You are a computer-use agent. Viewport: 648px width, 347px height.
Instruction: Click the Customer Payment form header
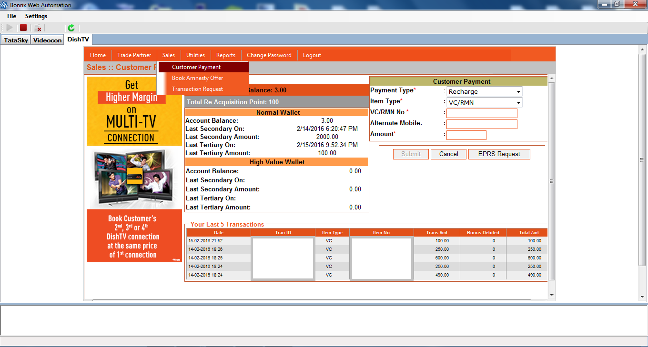(x=459, y=81)
